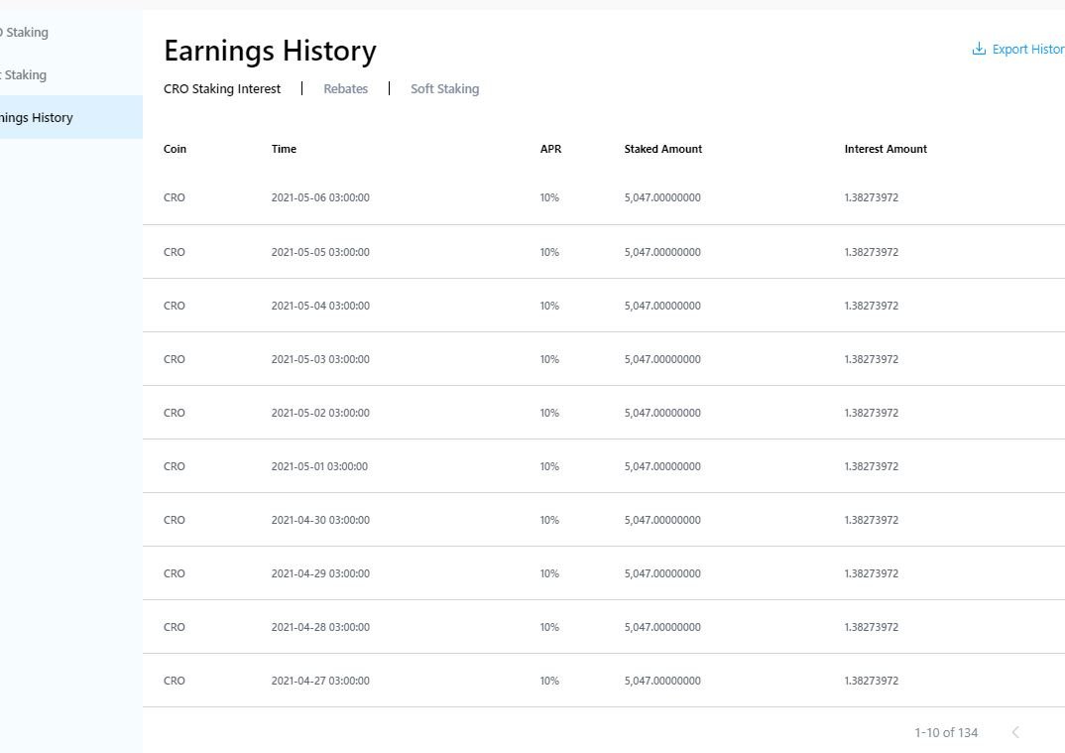Click staked amount in the 2021-05-01 row

click(662, 467)
